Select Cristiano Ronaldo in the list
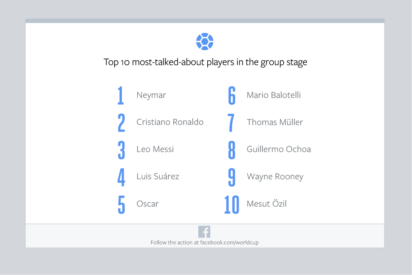This screenshot has width=412, height=275. tap(170, 122)
